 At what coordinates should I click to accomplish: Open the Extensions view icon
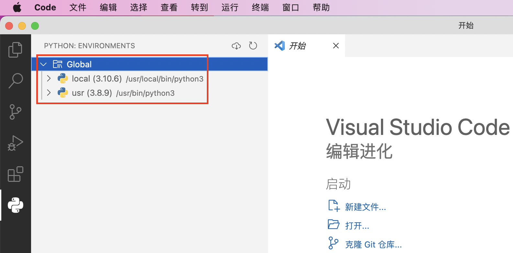15,174
